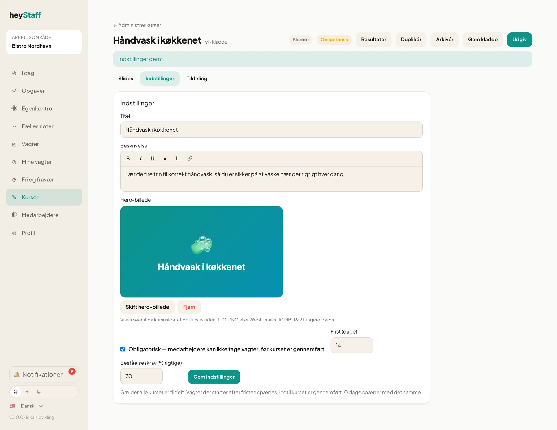This screenshot has width=557, height=430.
Task: Click the Udgiv button
Action: coord(519,40)
